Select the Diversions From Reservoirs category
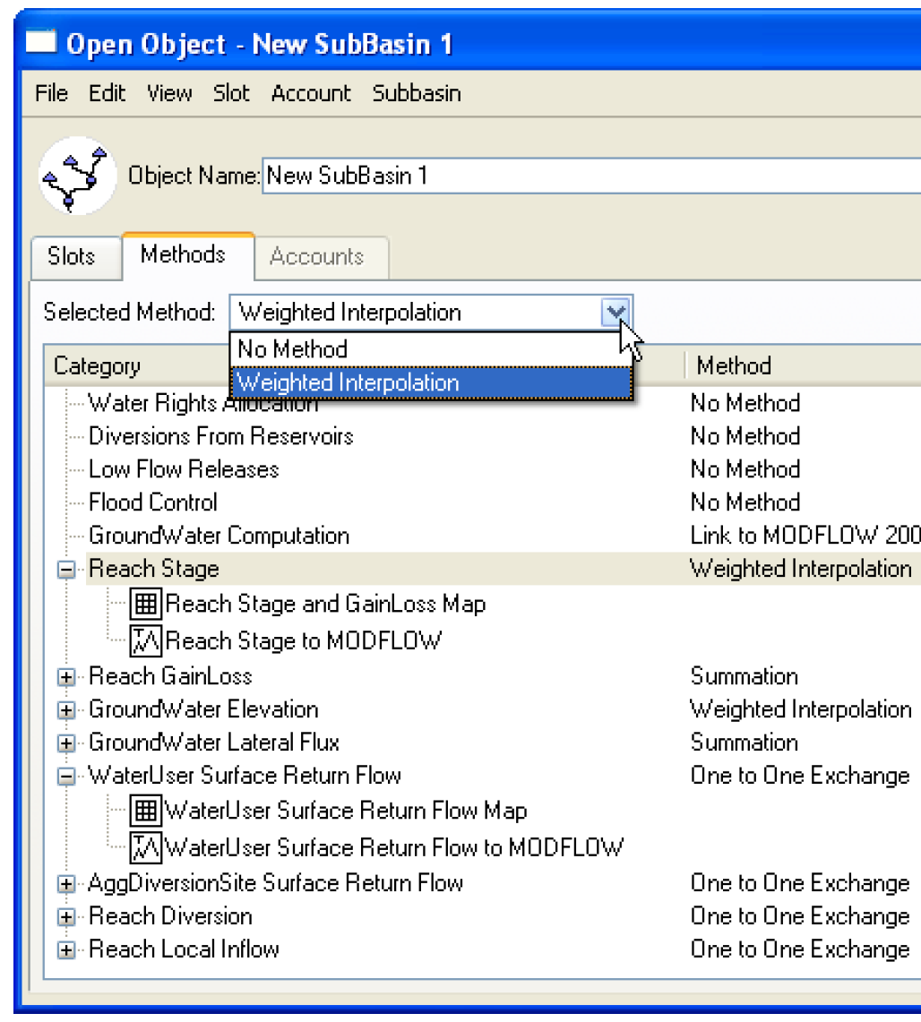The width and height of the screenshot is (921, 1022). (221, 436)
